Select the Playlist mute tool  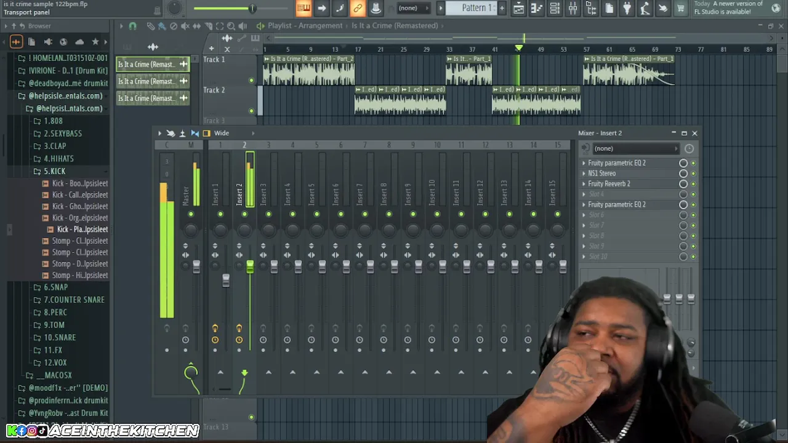[185, 26]
